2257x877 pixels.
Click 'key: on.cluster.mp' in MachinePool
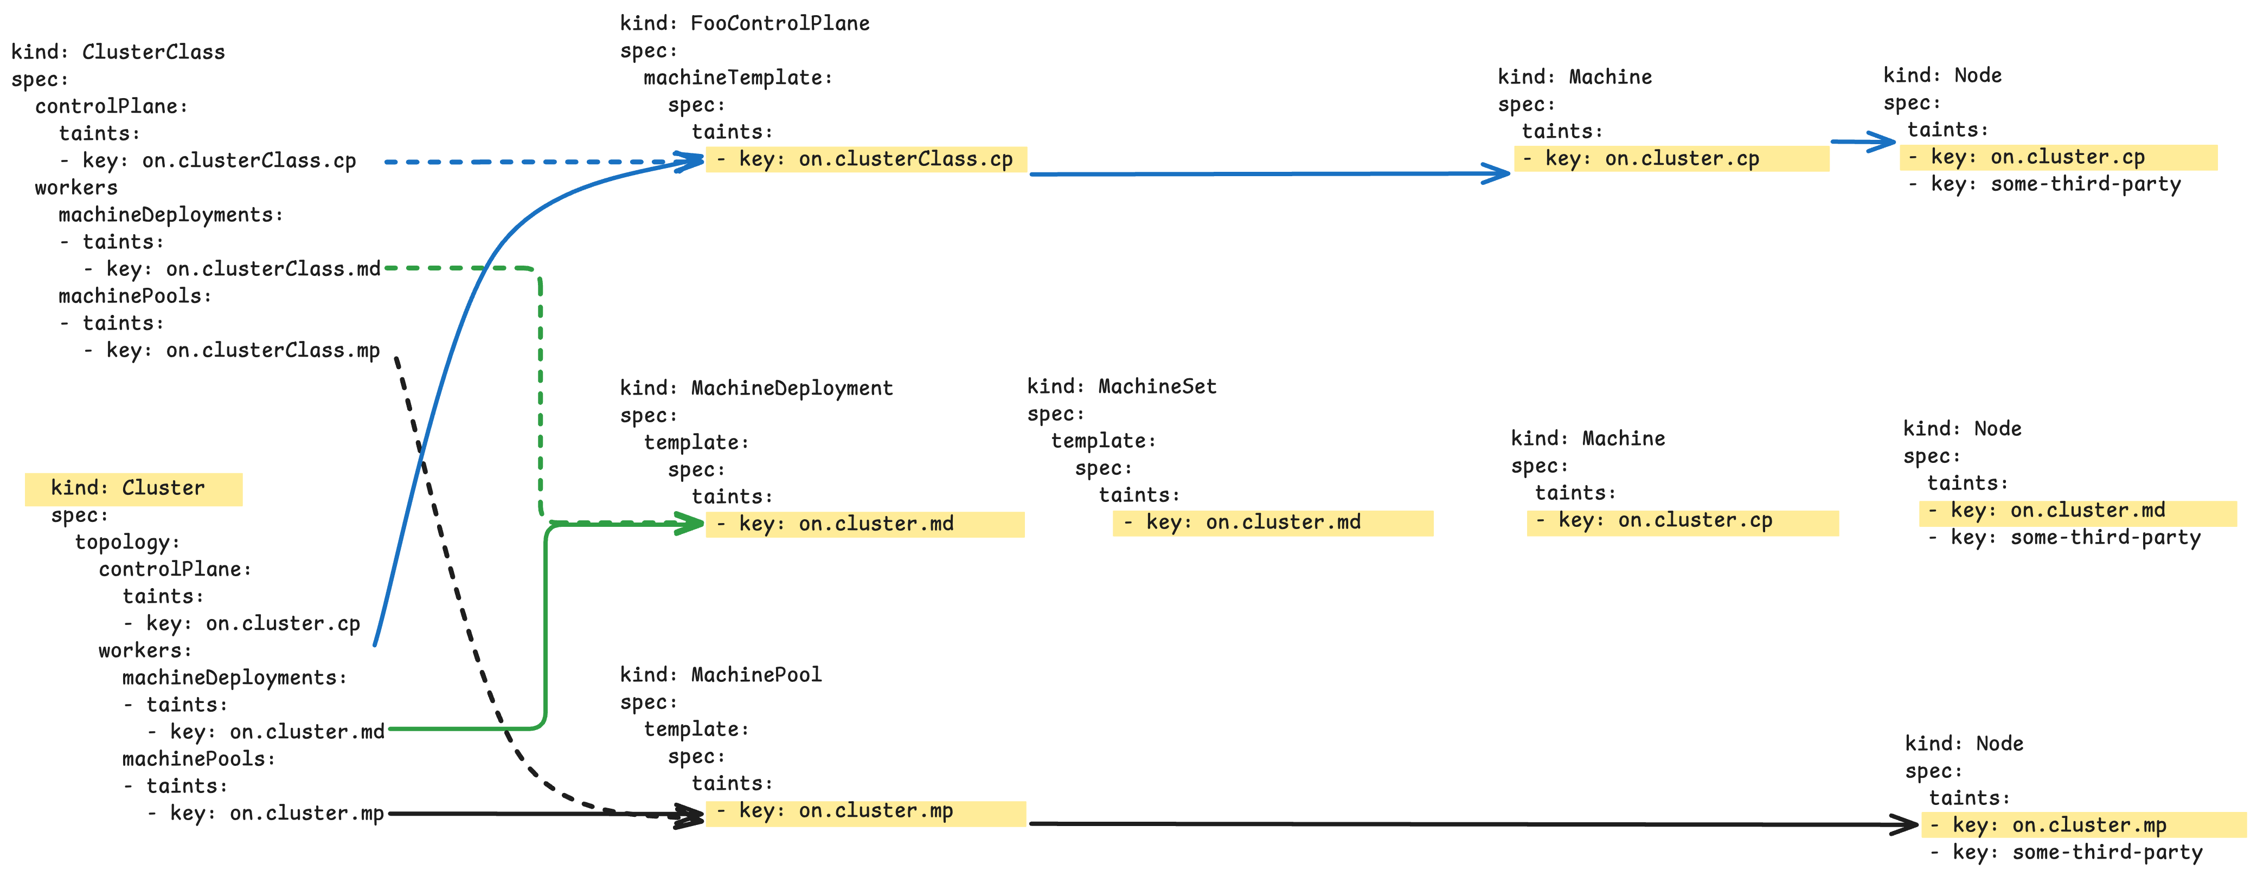click(865, 812)
